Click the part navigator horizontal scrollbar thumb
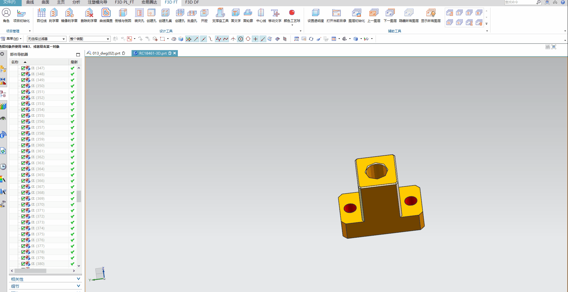This screenshot has height=292, width=568. pyautogui.click(x=30, y=271)
